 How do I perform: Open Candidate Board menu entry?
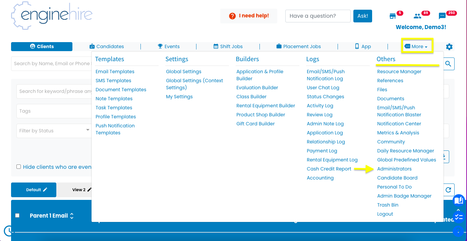pyautogui.click(x=397, y=178)
